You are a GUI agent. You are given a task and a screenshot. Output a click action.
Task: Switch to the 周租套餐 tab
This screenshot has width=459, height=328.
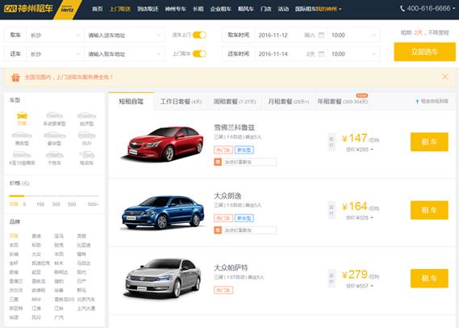(235, 102)
